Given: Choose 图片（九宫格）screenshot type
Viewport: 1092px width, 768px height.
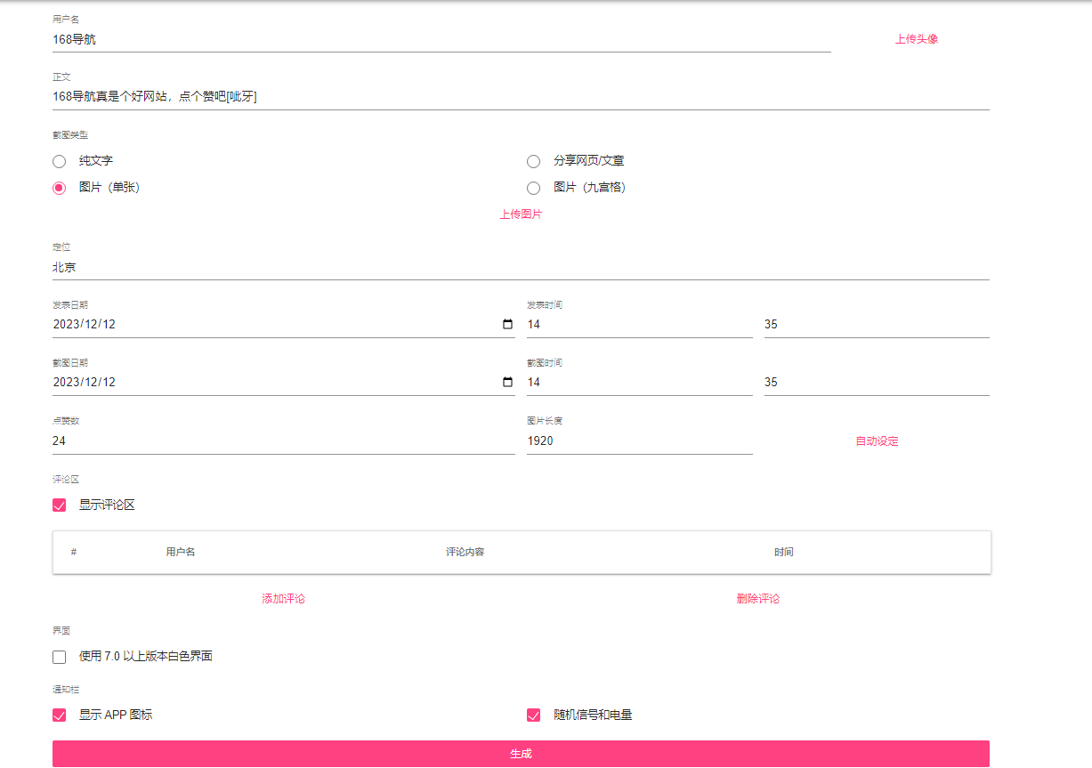Looking at the screenshot, I should (534, 189).
